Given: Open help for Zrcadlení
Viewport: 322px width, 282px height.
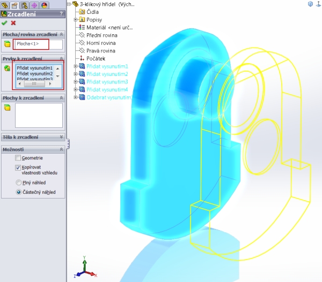Looking at the screenshot, I should click(61, 14).
